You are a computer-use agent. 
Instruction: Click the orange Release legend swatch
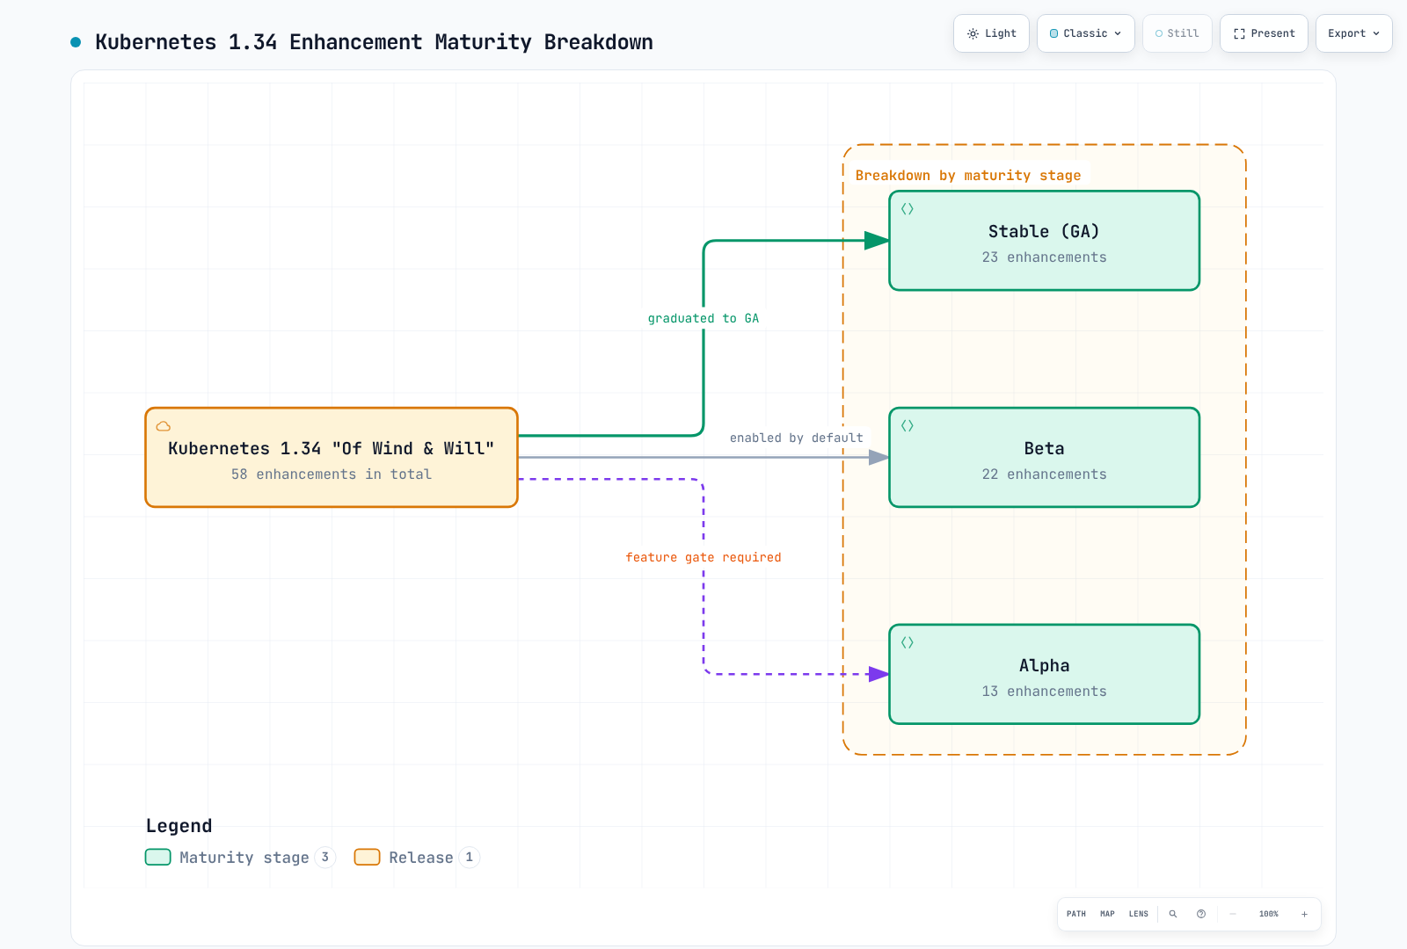[368, 857]
